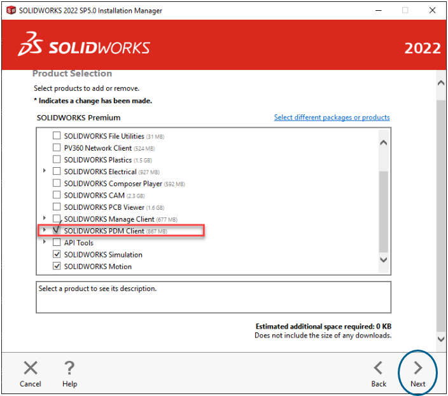The image size is (448, 396).
Task: Click product list scrollbar down arrow
Action: click(x=384, y=259)
